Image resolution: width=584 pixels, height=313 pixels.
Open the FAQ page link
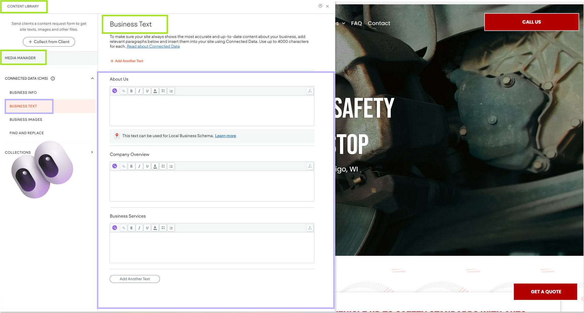356,23
